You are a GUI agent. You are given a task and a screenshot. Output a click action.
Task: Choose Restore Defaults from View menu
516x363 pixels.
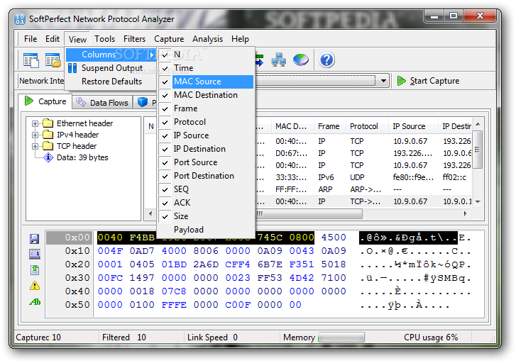click(111, 82)
